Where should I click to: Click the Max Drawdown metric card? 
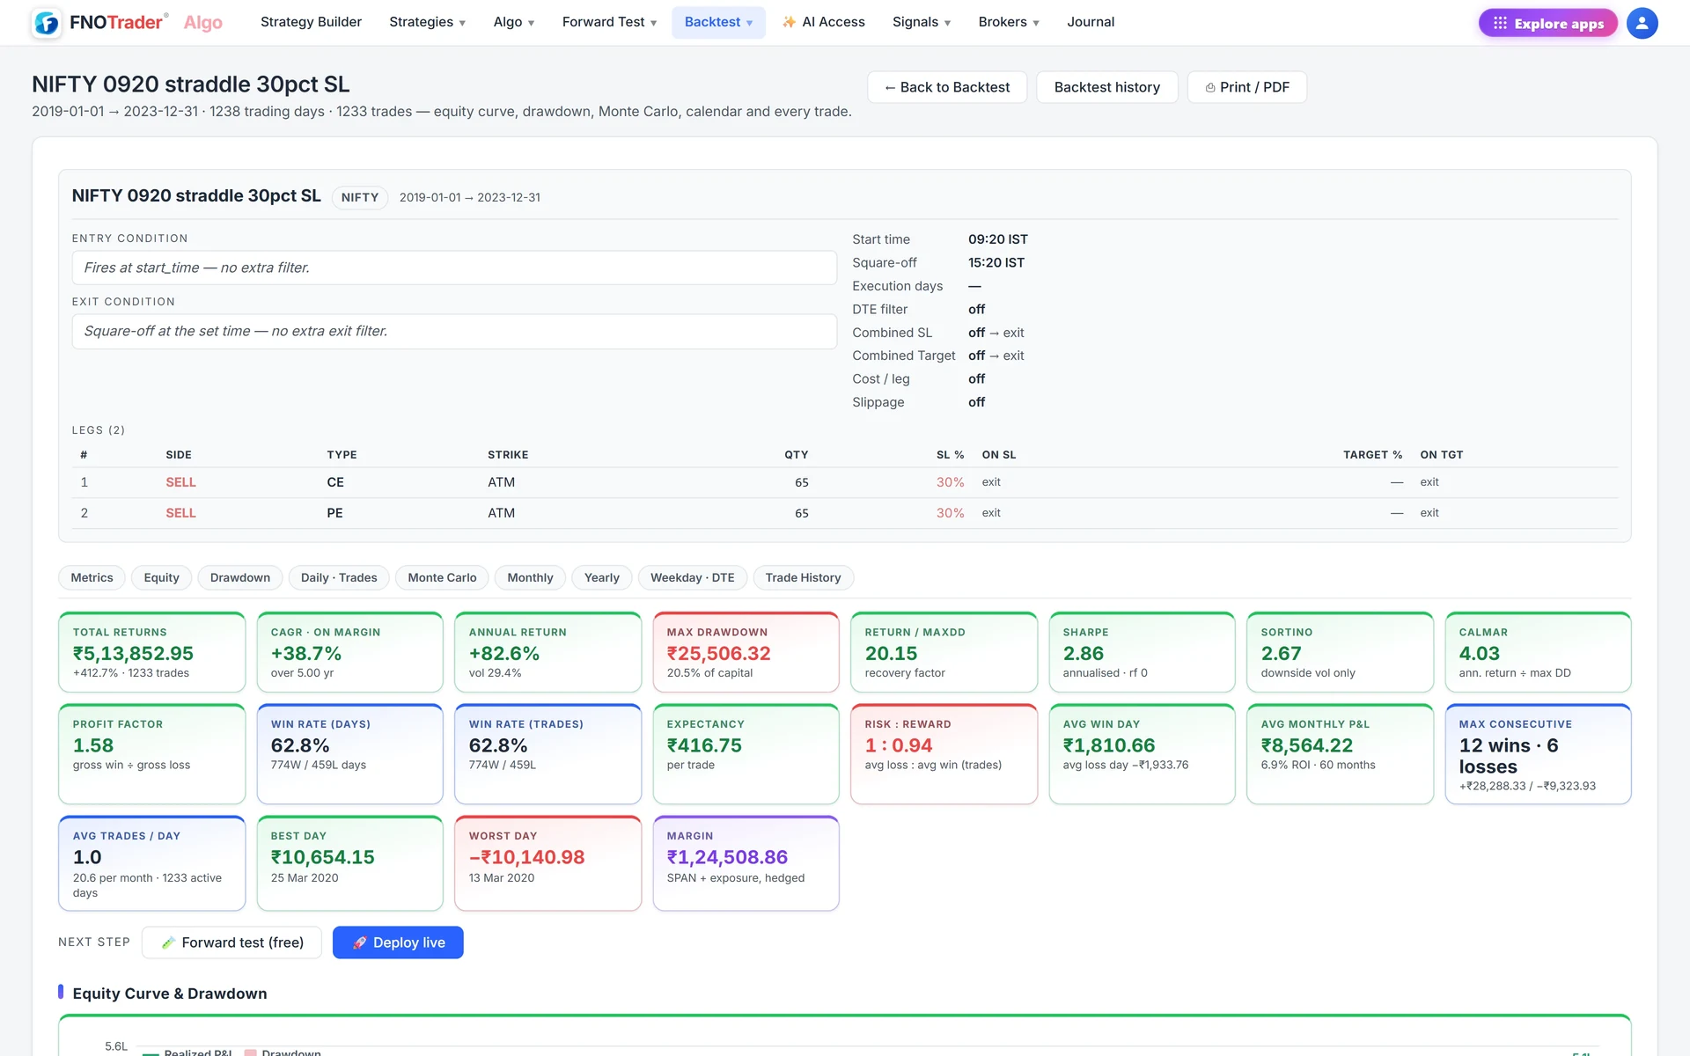coord(746,652)
